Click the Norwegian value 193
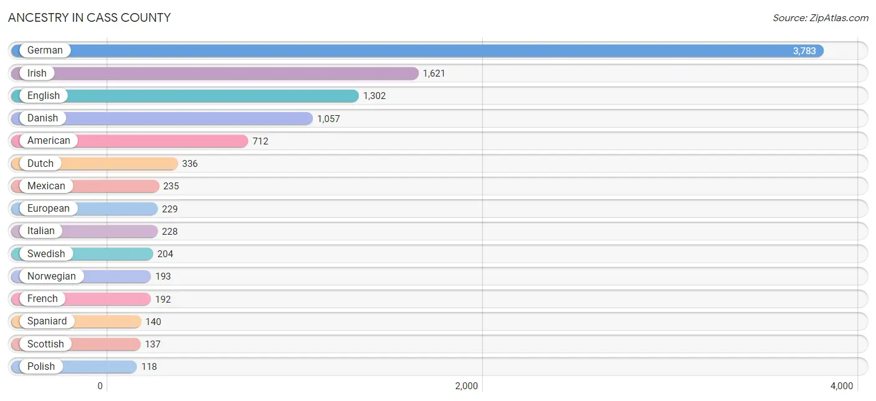This screenshot has height=401, width=876. 163,276
